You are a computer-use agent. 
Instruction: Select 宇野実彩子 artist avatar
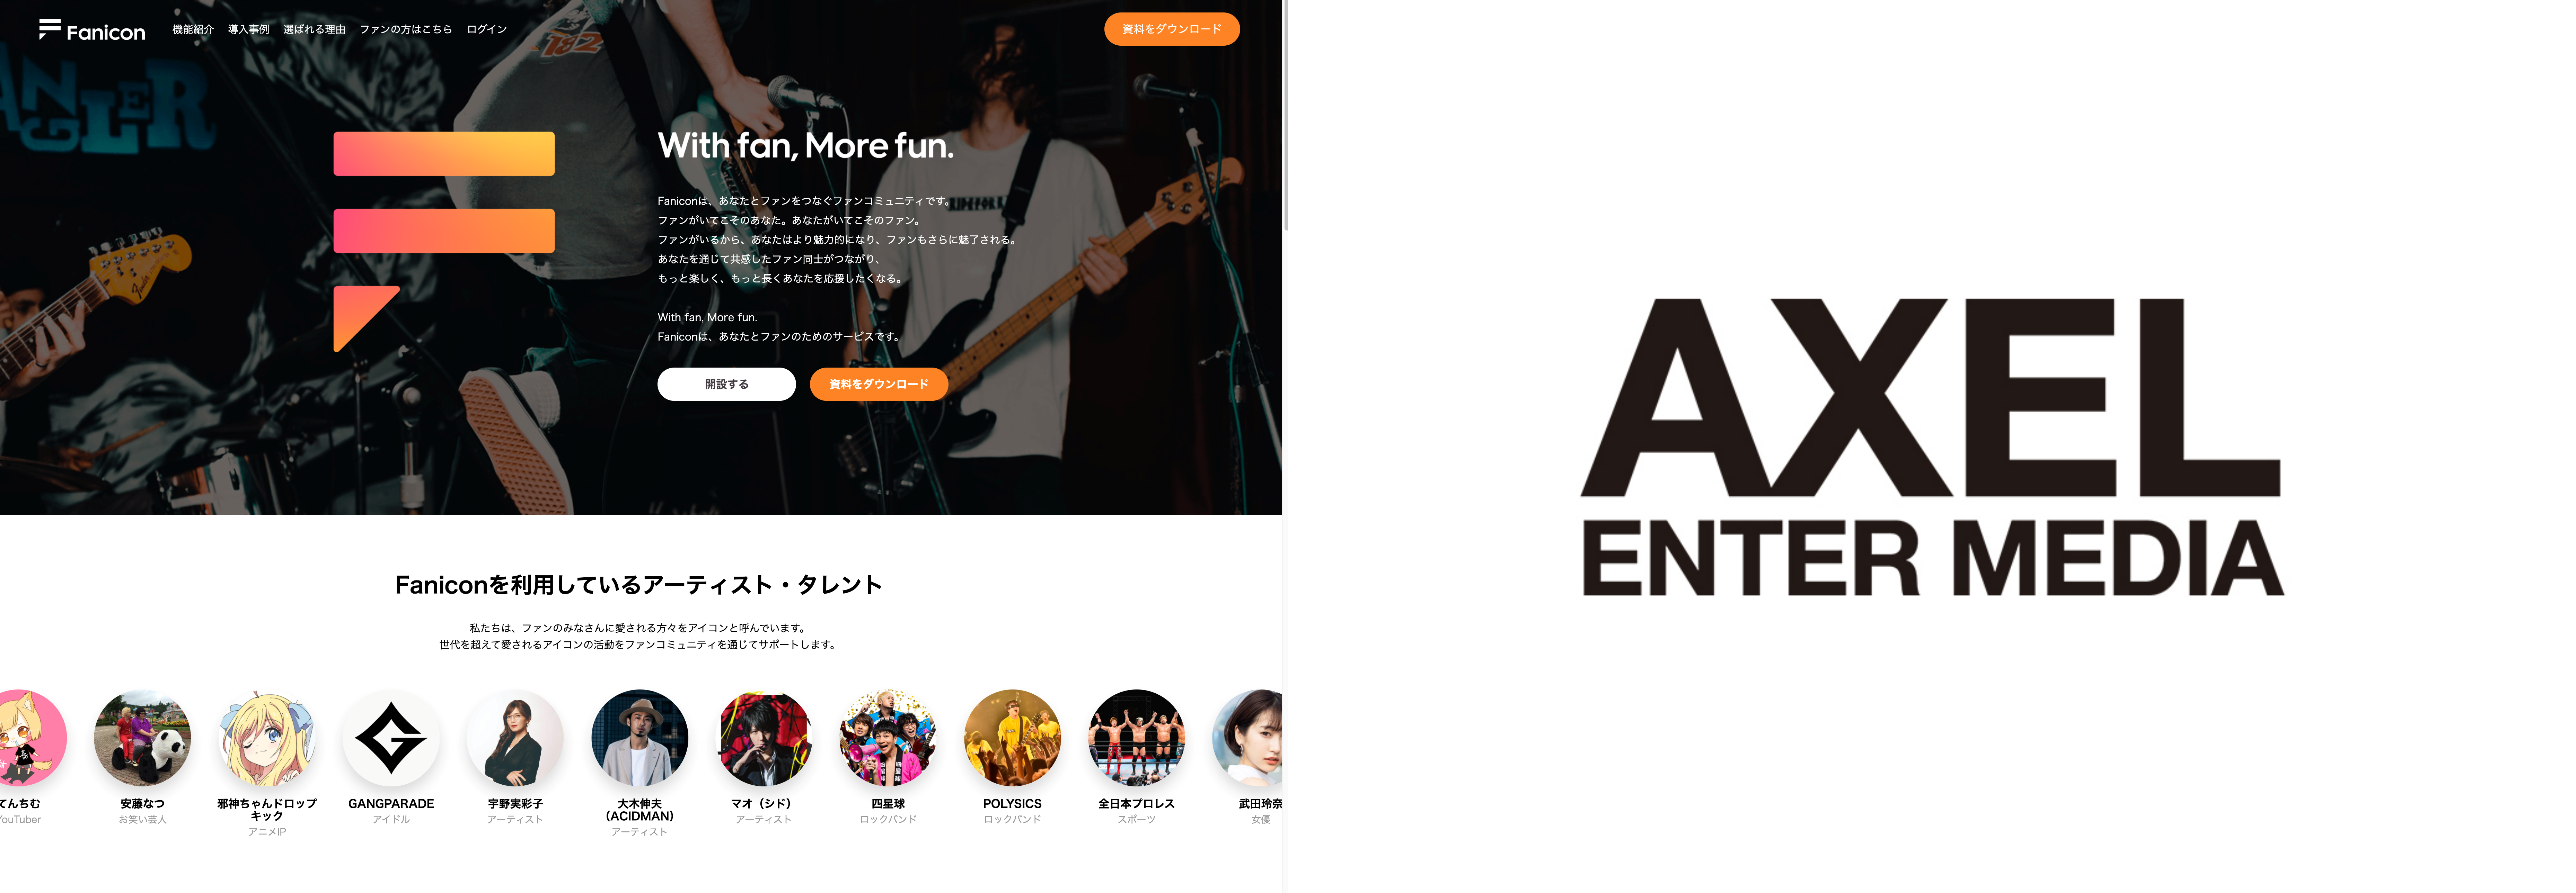[515, 738]
